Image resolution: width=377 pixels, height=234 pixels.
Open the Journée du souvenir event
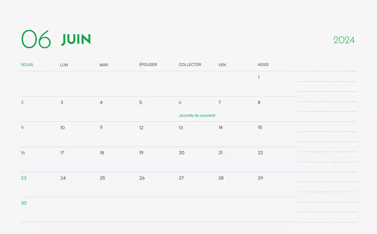(x=197, y=115)
